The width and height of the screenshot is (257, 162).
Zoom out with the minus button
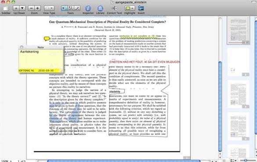point(31,8)
